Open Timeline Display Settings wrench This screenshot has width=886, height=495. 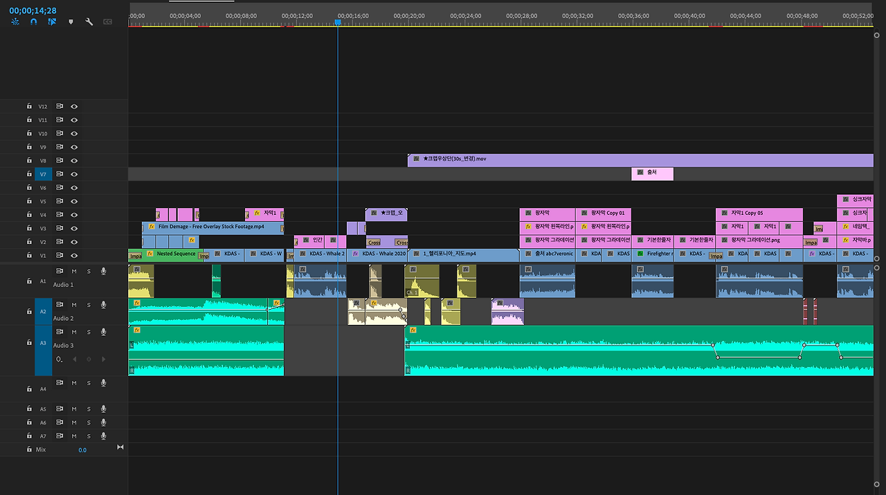click(89, 22)
